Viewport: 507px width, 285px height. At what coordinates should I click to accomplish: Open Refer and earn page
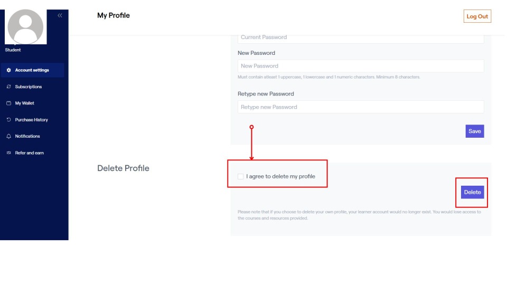tap(30, 153)
